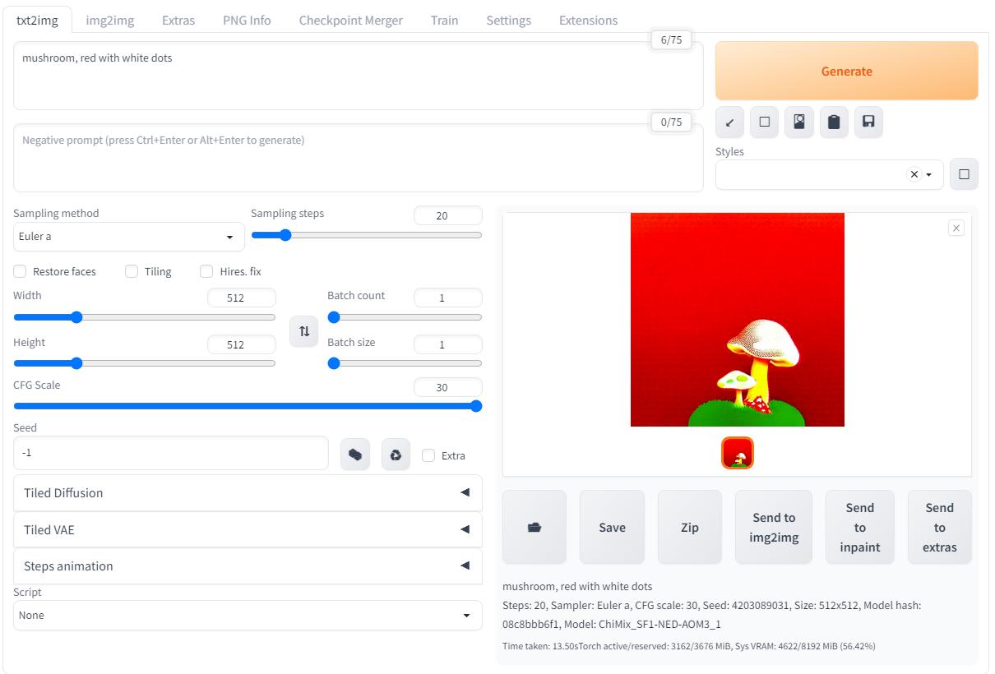Enable Restore faces checkbox
The image size is (995, 674).
point(20,271)
